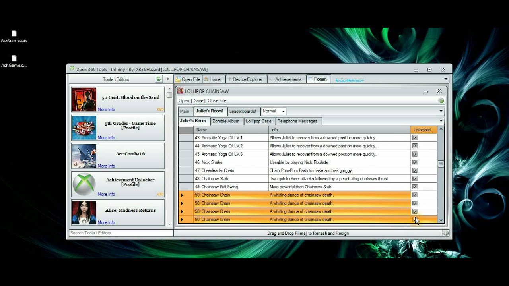Click the gear icon in the status bar
Image resolution: width=509 pixels, height=286 pixels.
click(446, 233)
